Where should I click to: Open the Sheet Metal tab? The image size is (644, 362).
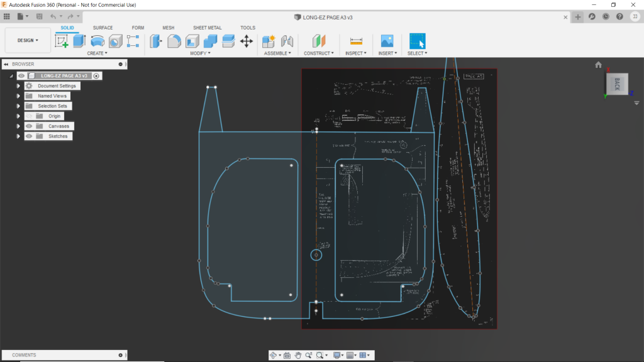click(x=207, y=28)
